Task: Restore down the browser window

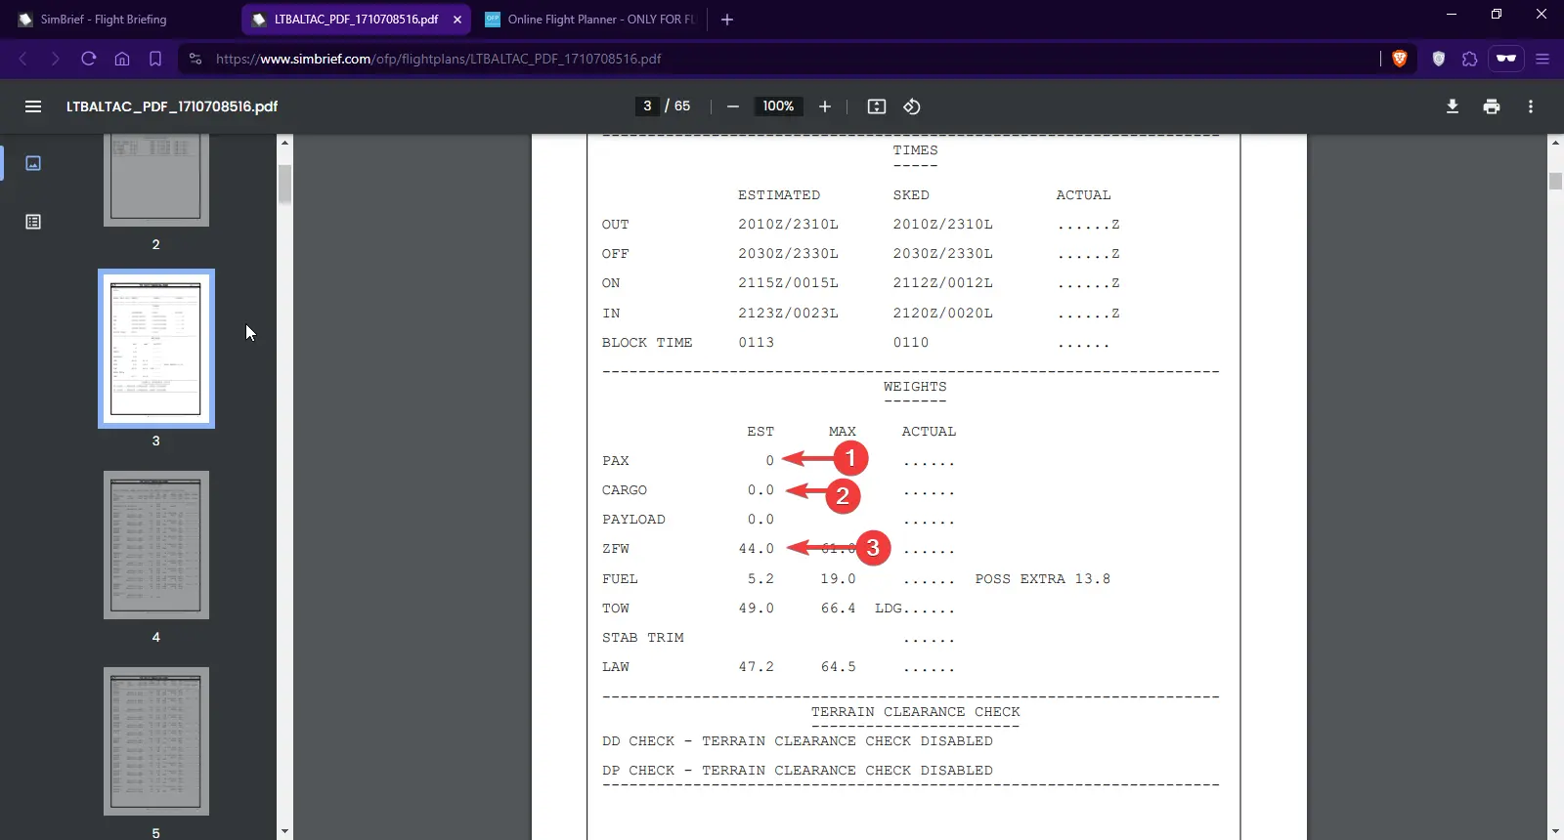Action: pyautogui.click(x=1497, y=14)
